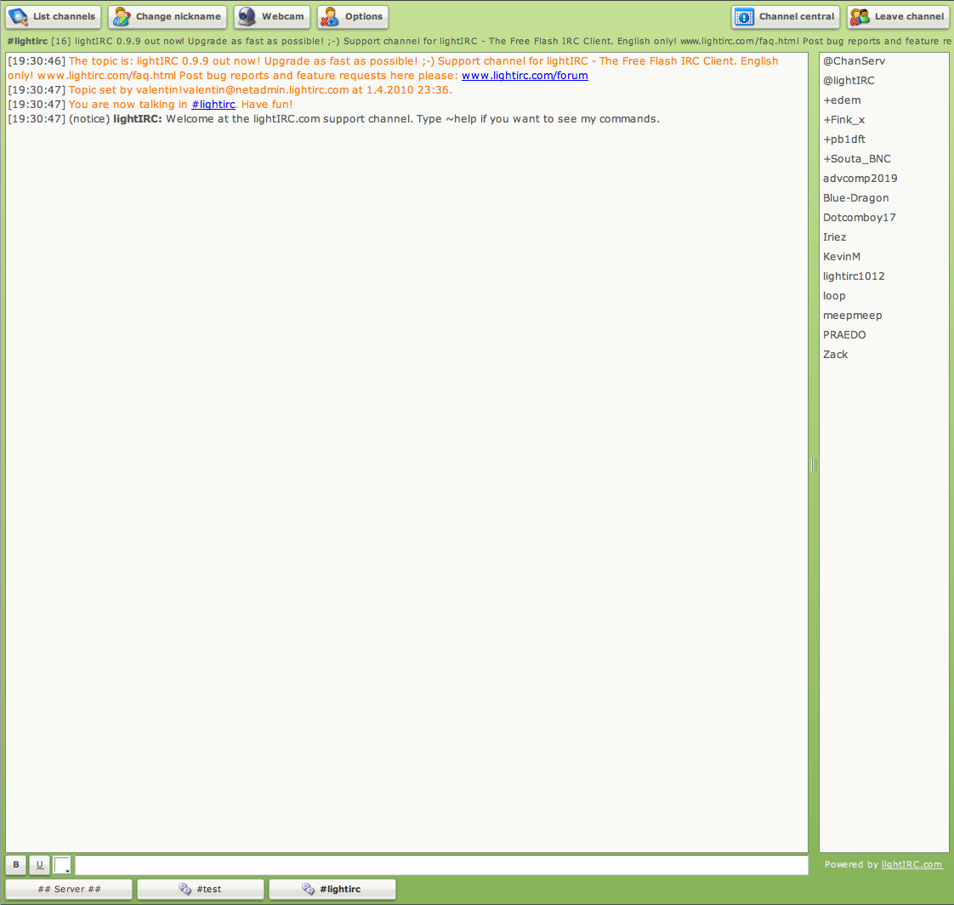
Task: Toggle bold text formatting
Action: (16, 865)
